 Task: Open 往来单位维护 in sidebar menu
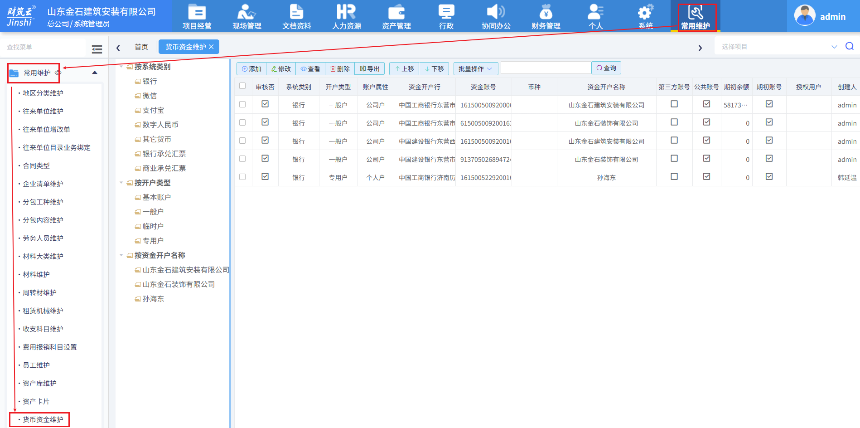tap(43, 111)
